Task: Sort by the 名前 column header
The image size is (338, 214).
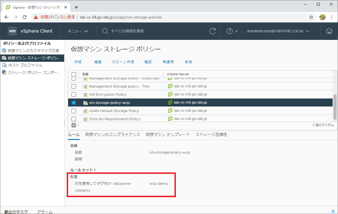Action: [x=85, y=74]
